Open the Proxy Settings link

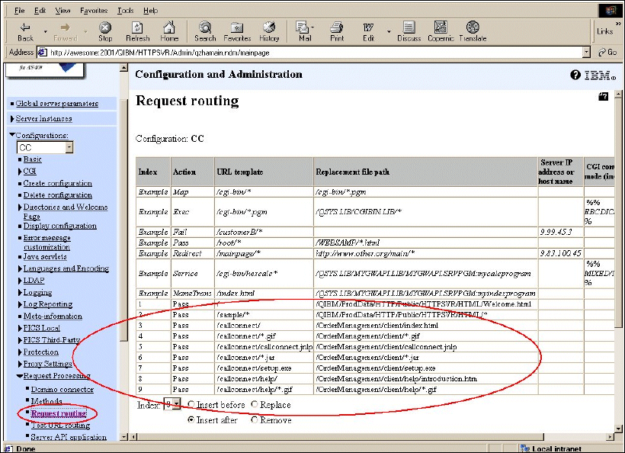[x=47, y=364]
